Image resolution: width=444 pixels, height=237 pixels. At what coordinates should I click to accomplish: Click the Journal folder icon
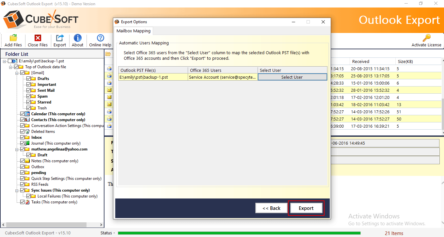pyautogui.click(x=27, y=143)
